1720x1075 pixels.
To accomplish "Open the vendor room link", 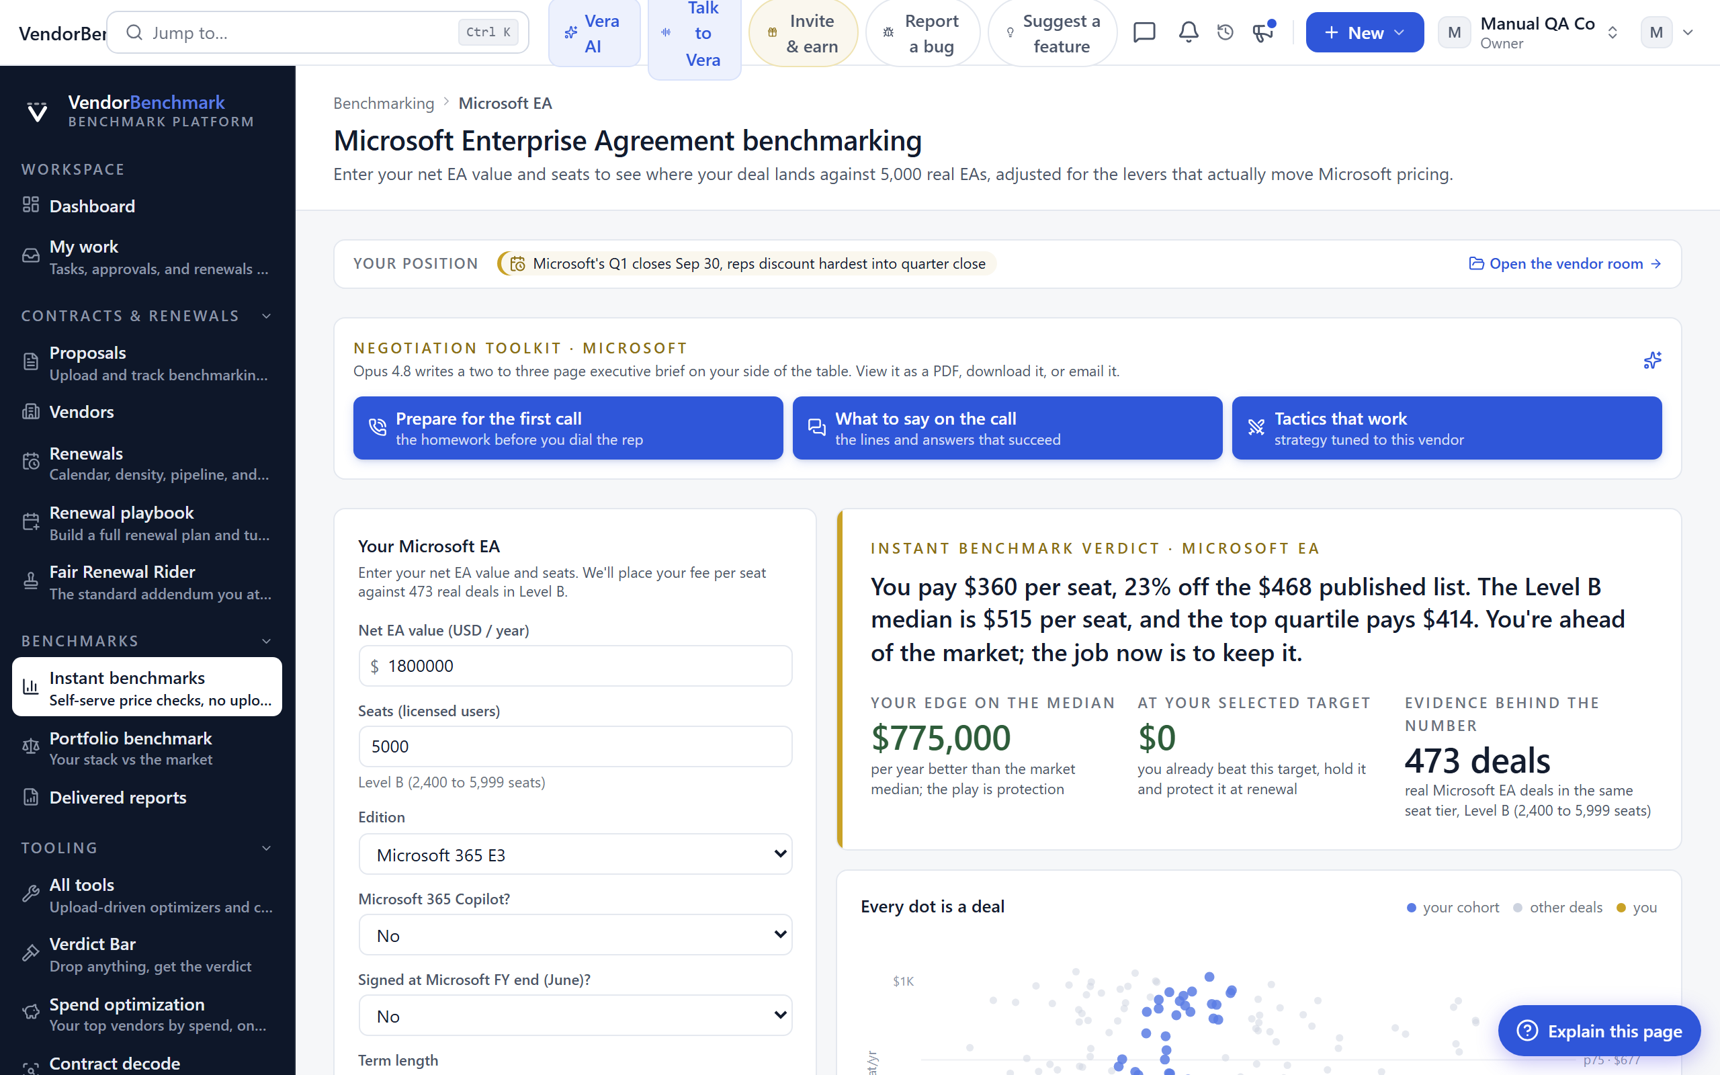I will coord(1565,264).
